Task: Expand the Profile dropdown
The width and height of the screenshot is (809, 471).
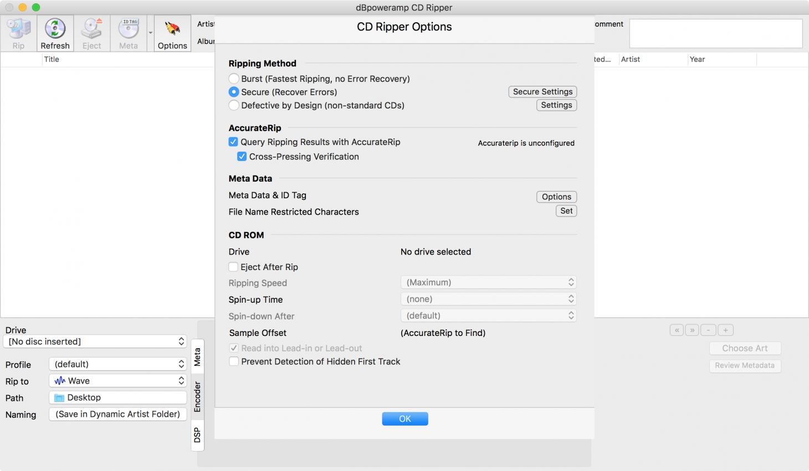Action: point(119,364)
